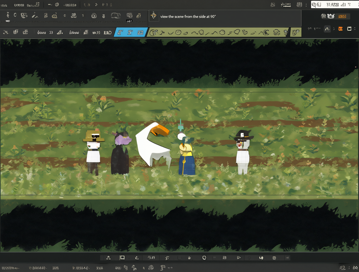
Task: Open the vertical dots menu left of search box
Action: point(306,5)
